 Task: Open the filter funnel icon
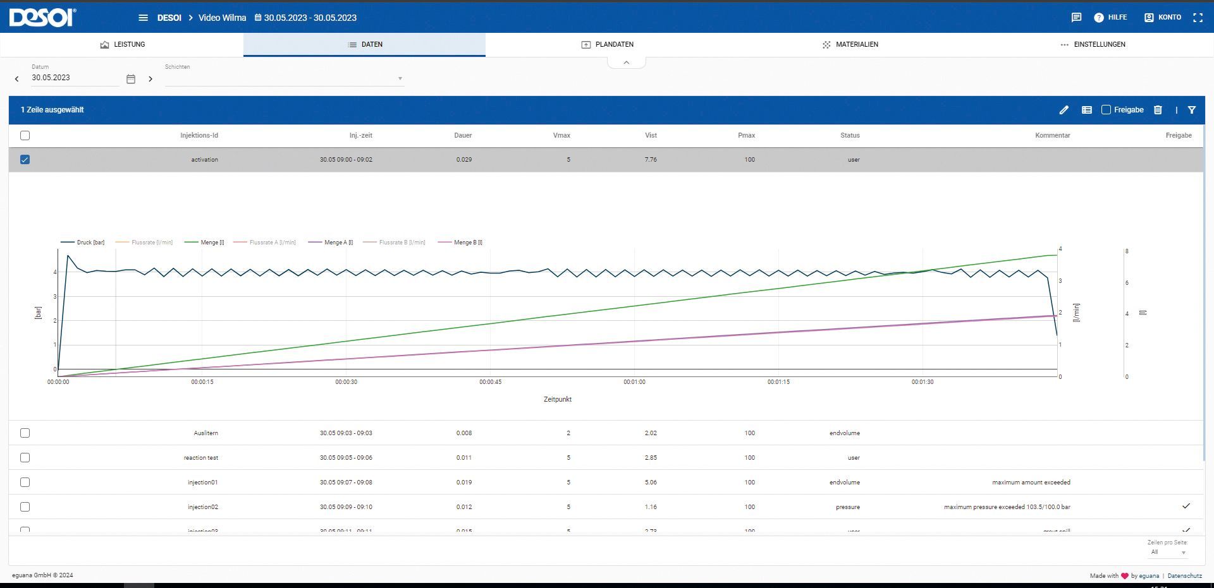[1191, 110]
